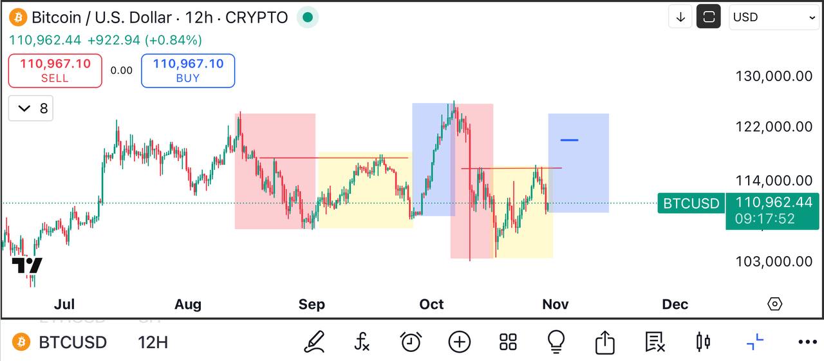Open the drawing tools pencil icon
This screenshot has width=824, height=361.
coord(314,342)
